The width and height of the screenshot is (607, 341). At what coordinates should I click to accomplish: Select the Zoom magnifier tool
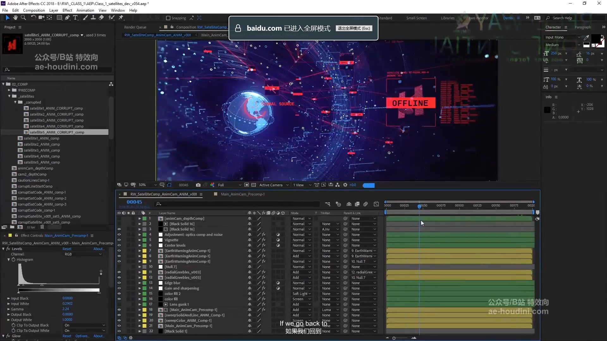(x=23, y=18)
